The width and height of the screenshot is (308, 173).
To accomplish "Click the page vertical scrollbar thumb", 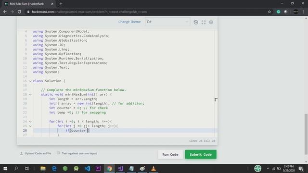I will [x=306, y=134].
